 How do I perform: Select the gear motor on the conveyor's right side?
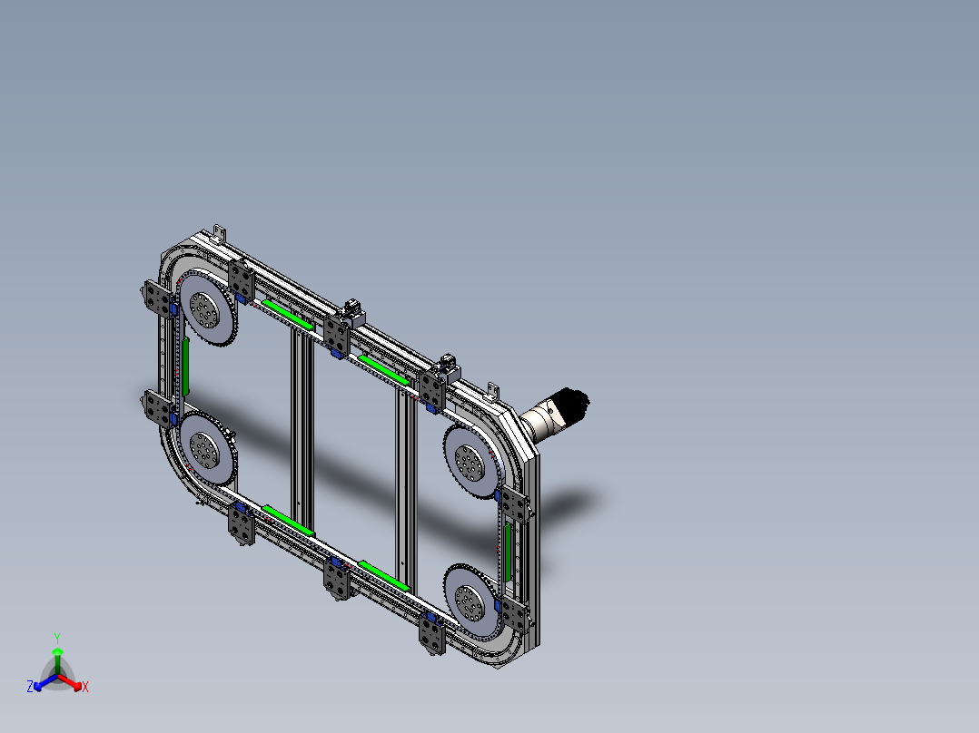pos(554,415)
